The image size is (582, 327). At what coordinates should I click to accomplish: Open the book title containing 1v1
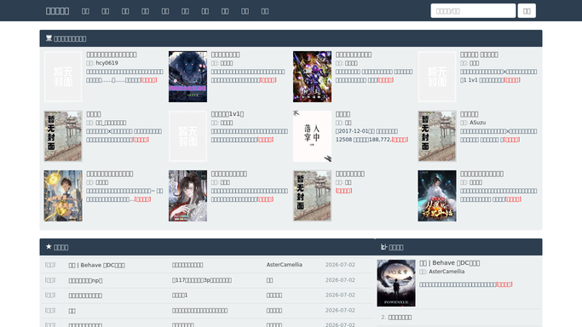click(228, 114)
